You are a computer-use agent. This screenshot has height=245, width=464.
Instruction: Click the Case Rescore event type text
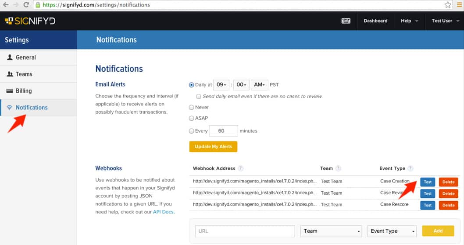pos(394,204)
